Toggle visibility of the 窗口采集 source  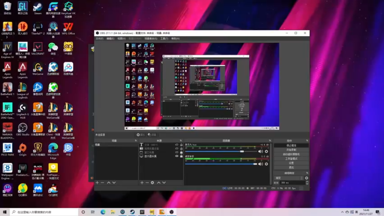click(x=177, y=152)
